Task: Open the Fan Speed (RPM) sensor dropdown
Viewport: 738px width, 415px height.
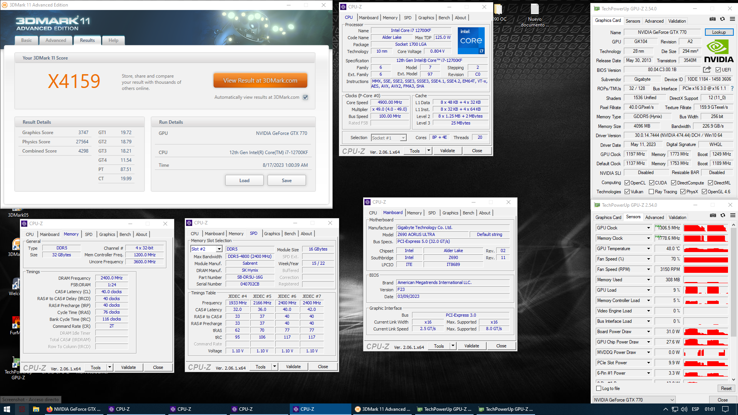Action: [x=649, y=269]
